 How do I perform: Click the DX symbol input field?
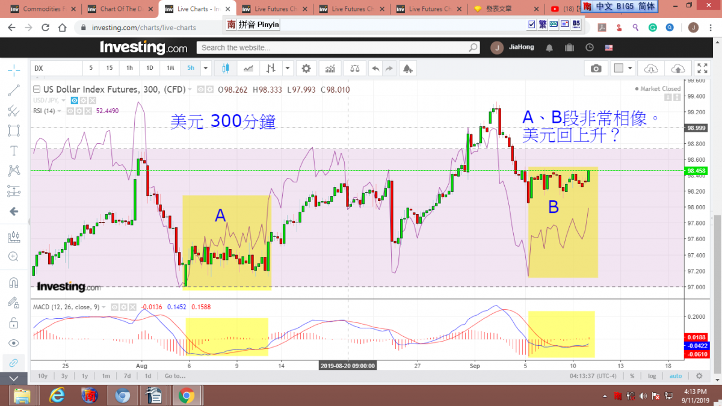tap(55, 69)
